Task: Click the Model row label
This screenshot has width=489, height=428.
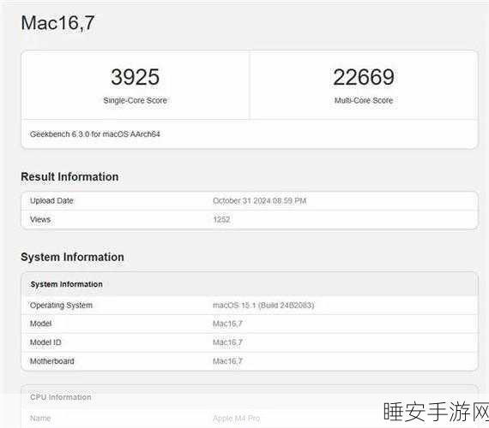Action: coord(40,324)
